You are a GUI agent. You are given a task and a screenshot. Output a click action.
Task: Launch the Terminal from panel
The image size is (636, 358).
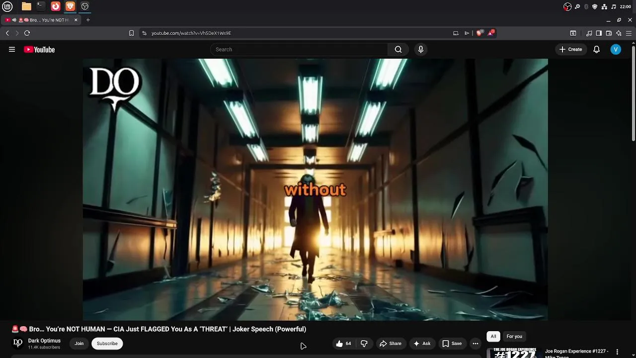[41, 6]
